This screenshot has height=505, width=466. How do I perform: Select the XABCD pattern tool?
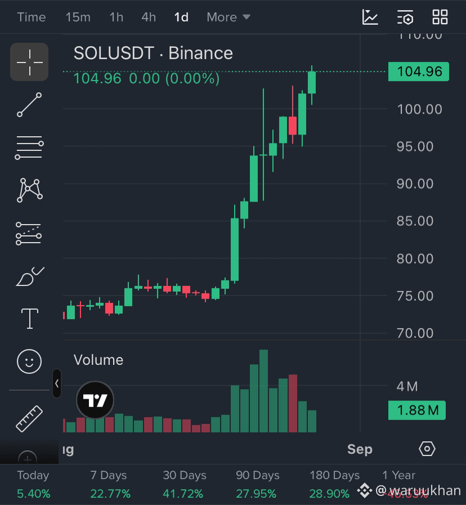[29, 190]
